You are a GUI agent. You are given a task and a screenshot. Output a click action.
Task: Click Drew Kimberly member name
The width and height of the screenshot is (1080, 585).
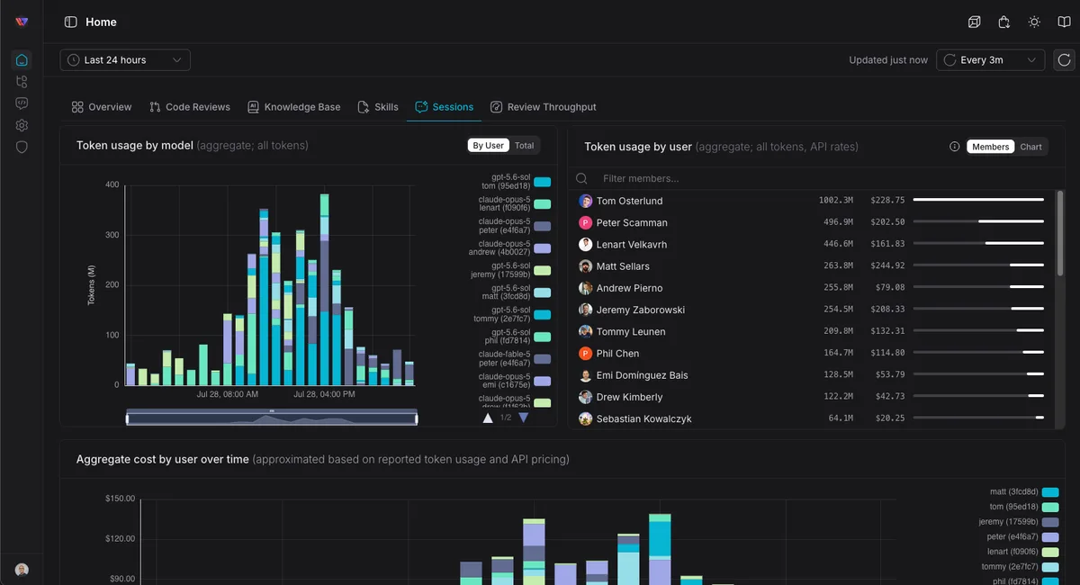[629, 397]
